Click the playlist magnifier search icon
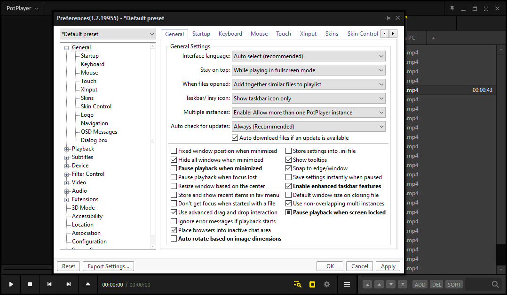The height and width of the screenshot is (295, 507). point(495,284)
